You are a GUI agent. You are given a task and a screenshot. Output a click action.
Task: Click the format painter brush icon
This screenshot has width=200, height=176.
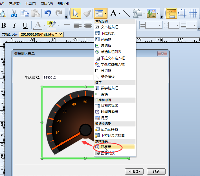pyautogui.click(x=87, y=13)
